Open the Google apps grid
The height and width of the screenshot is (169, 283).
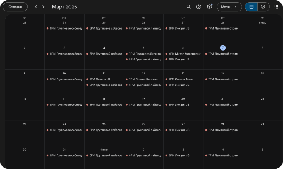[276, 7]
